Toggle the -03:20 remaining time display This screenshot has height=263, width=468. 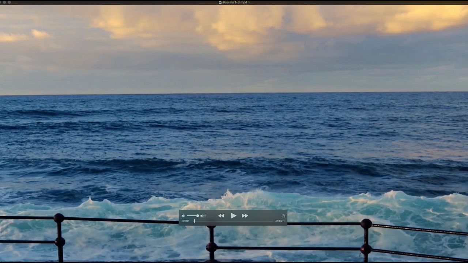point(280,221)
